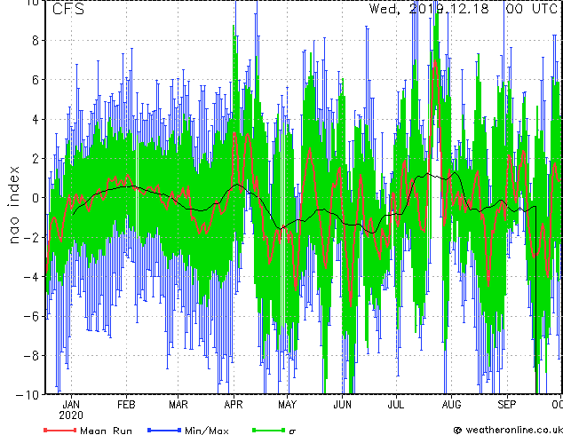Image resolution: width=563 pixels, height=435 pixels.
Task: Click the red Mean Run legend line
Action: (59, 430)
